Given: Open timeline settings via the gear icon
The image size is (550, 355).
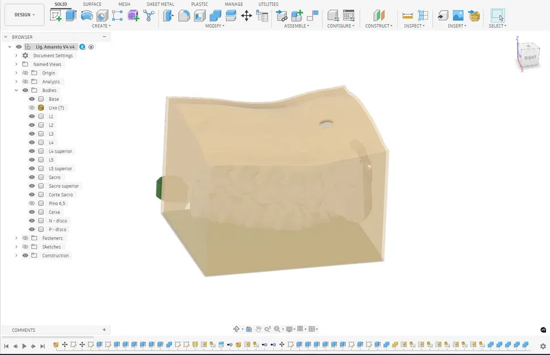Looking at the screenshot, I should click(543, 345).
